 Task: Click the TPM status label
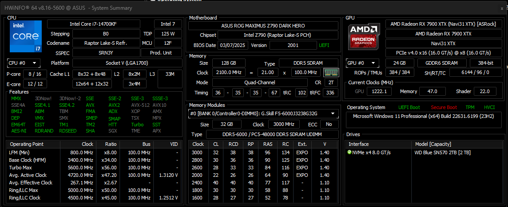[x=470, y=107]
